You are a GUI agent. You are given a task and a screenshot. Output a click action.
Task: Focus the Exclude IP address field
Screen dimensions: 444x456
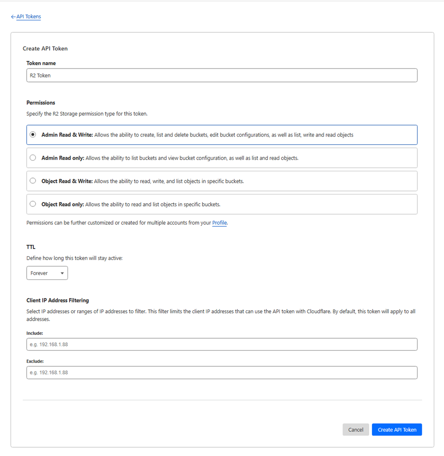[222, 373]
